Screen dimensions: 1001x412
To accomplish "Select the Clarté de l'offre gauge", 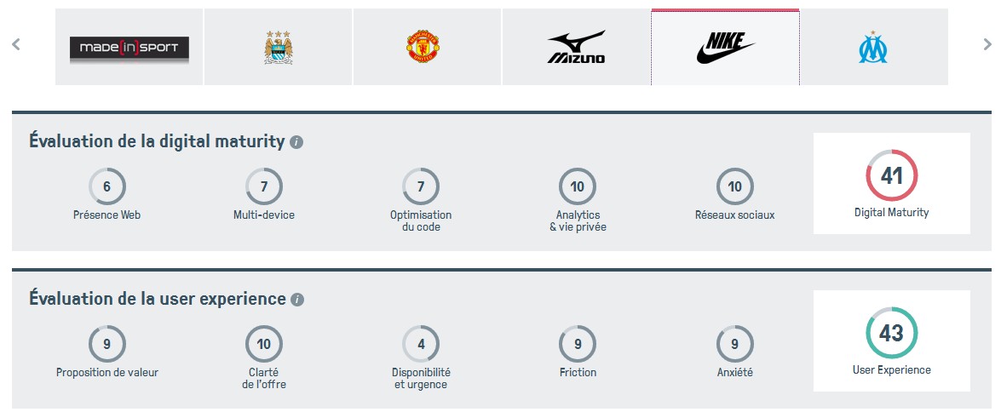I will click(264, 344).
